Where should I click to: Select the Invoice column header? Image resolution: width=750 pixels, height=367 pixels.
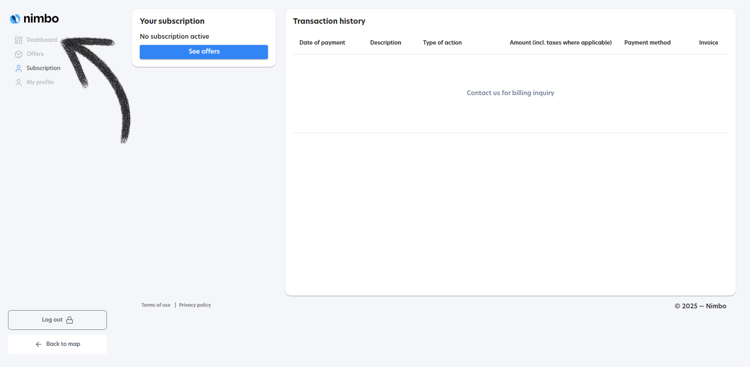click(x=708, y=43)
